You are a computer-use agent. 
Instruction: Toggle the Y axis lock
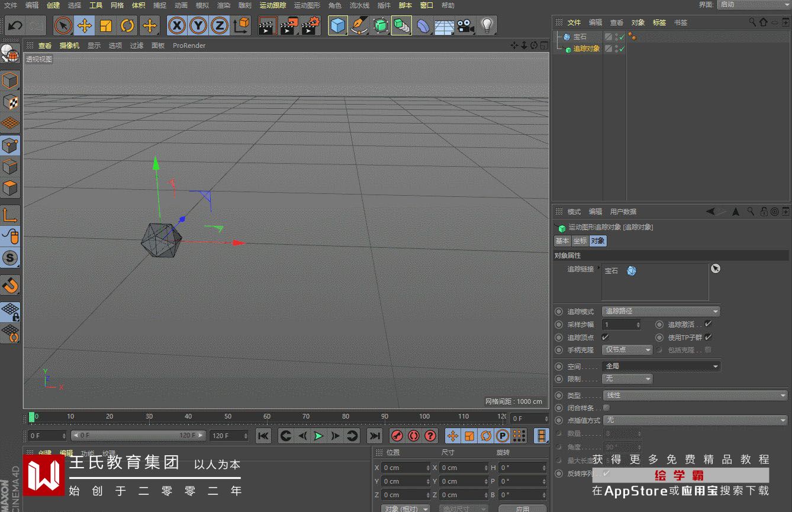[x=198, y=25]
